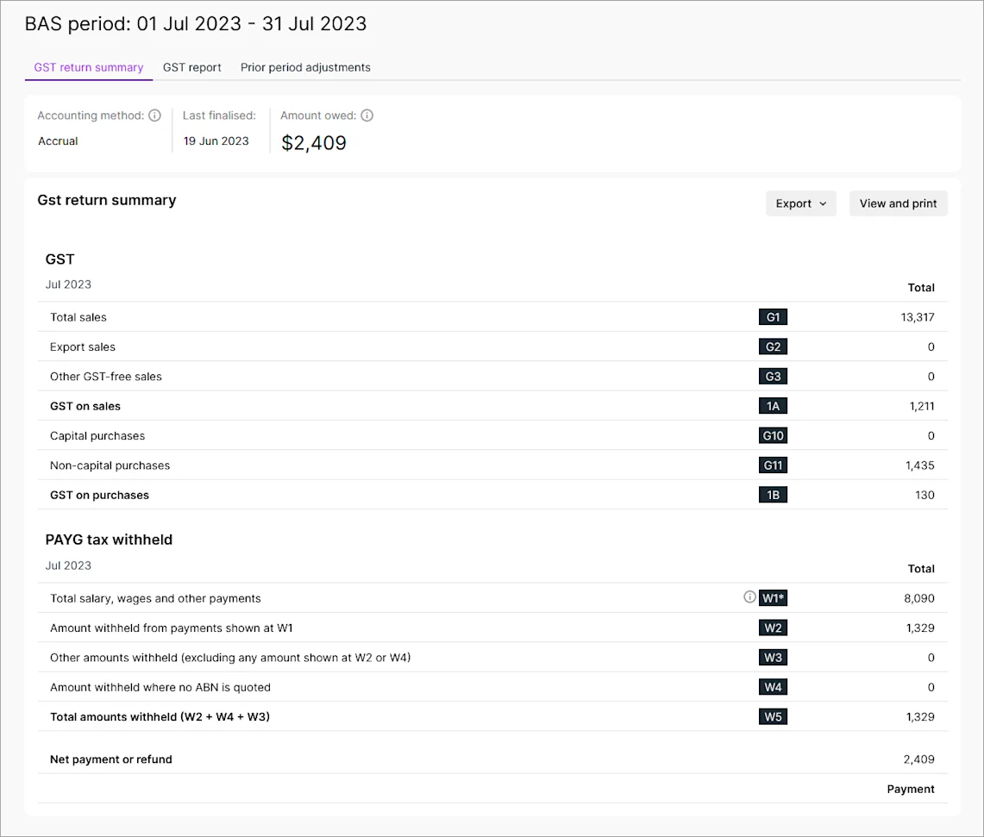Click the W2 code badge
Image resolution: width=984 pixels, height=837 pixels.
[773, 628]
